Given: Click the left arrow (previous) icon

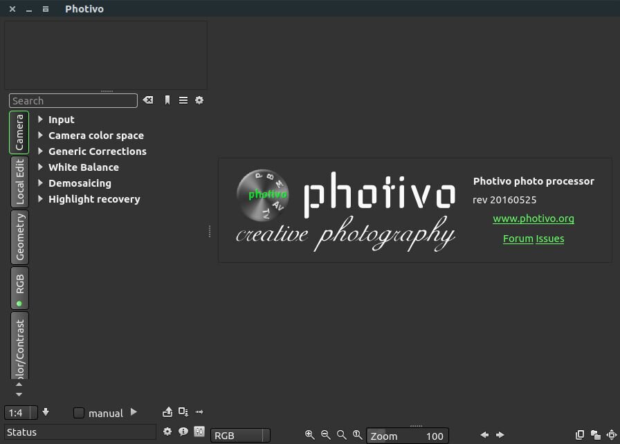Looking at the screenshot, I should [484, 435].
